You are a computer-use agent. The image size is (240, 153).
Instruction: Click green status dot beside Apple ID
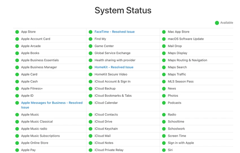point(17,96)
